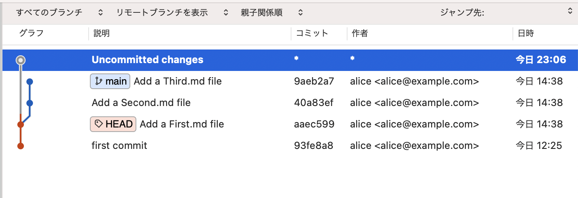Image resolution: width=578 pixels, height=198 pixels.
Task: Click the blue graph node of commit 9aeb2a7
Action: (x=29, y=82)
